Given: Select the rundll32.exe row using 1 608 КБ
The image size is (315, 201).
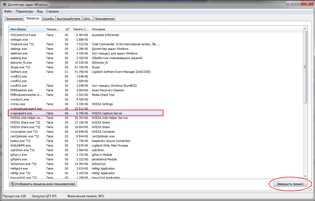Looking at the screenshot, I should pyautogui.click(x=86, y=81).
